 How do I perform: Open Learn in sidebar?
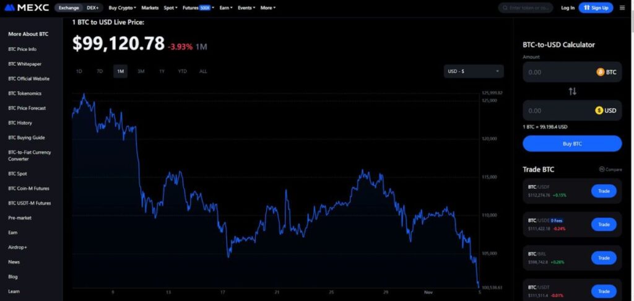pos(14,291)
